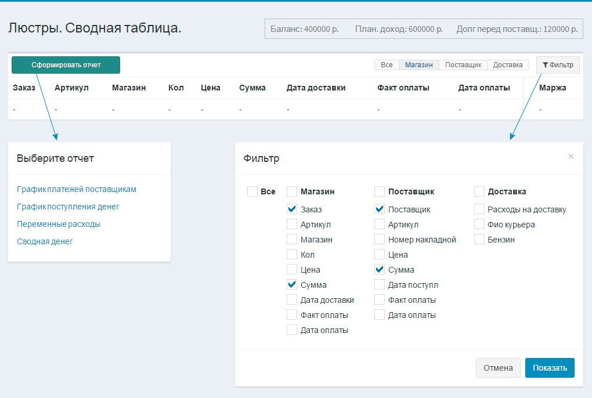Open График поступления денег report
Viewport: 592px width, 398px height.
[68, 207]
